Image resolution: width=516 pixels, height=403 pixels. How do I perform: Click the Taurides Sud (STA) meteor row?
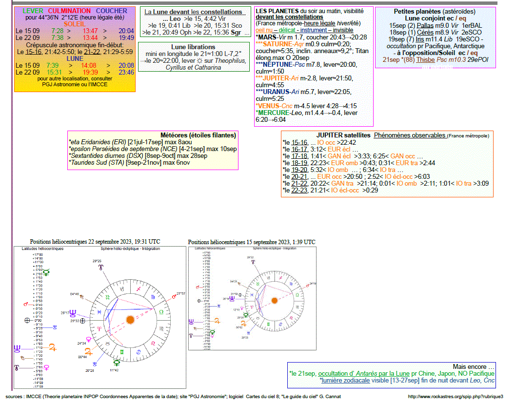129,163
